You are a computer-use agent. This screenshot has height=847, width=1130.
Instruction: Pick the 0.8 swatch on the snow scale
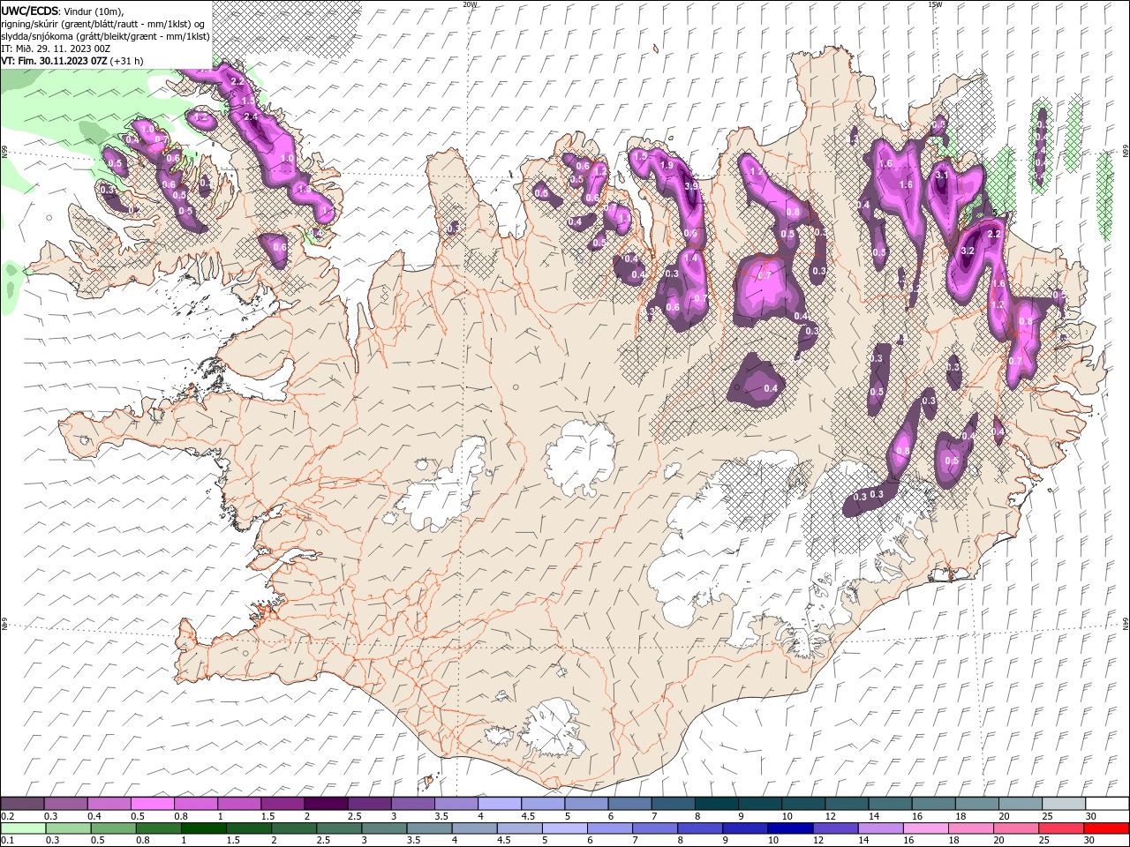pos(195,804)
